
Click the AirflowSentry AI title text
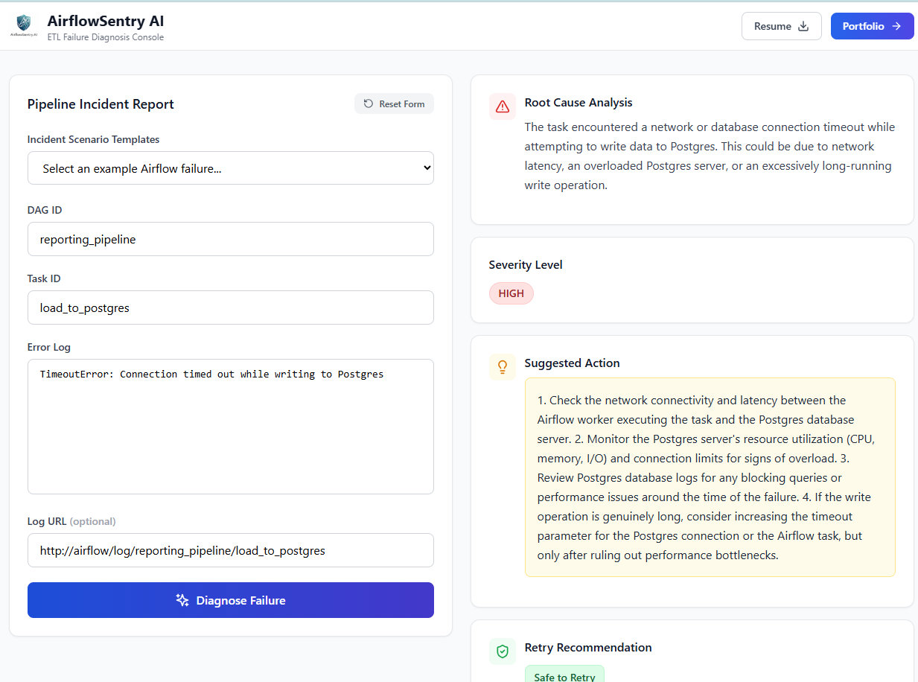click(106, 21)
